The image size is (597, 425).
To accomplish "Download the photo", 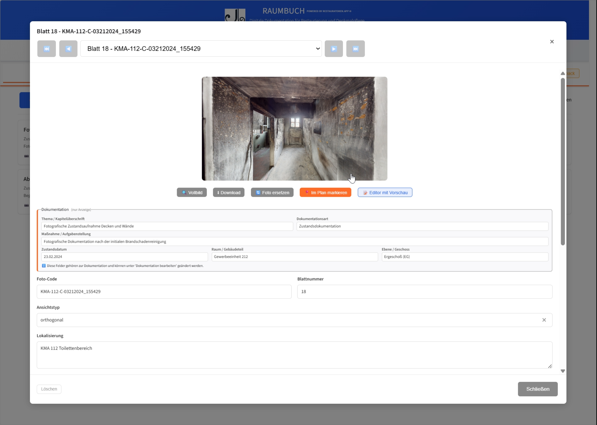I will click(229, 192).
